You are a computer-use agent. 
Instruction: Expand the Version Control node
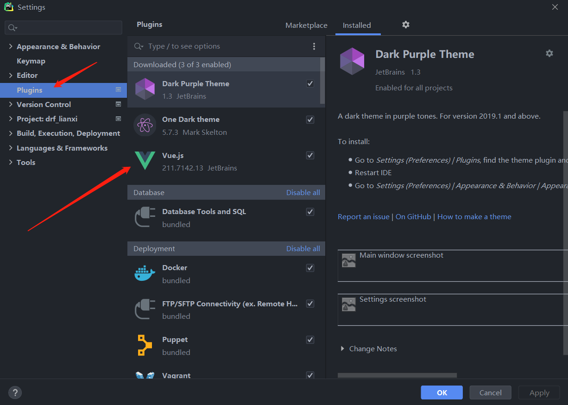point(11,104)
